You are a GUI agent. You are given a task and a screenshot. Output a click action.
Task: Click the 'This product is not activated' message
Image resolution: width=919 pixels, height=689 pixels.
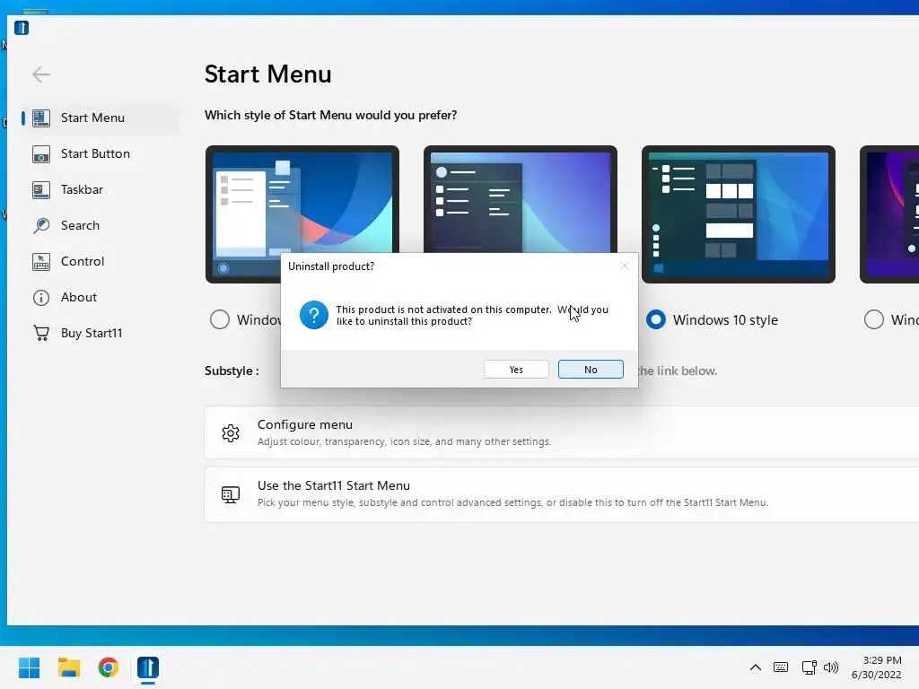(x=472, y=315)
